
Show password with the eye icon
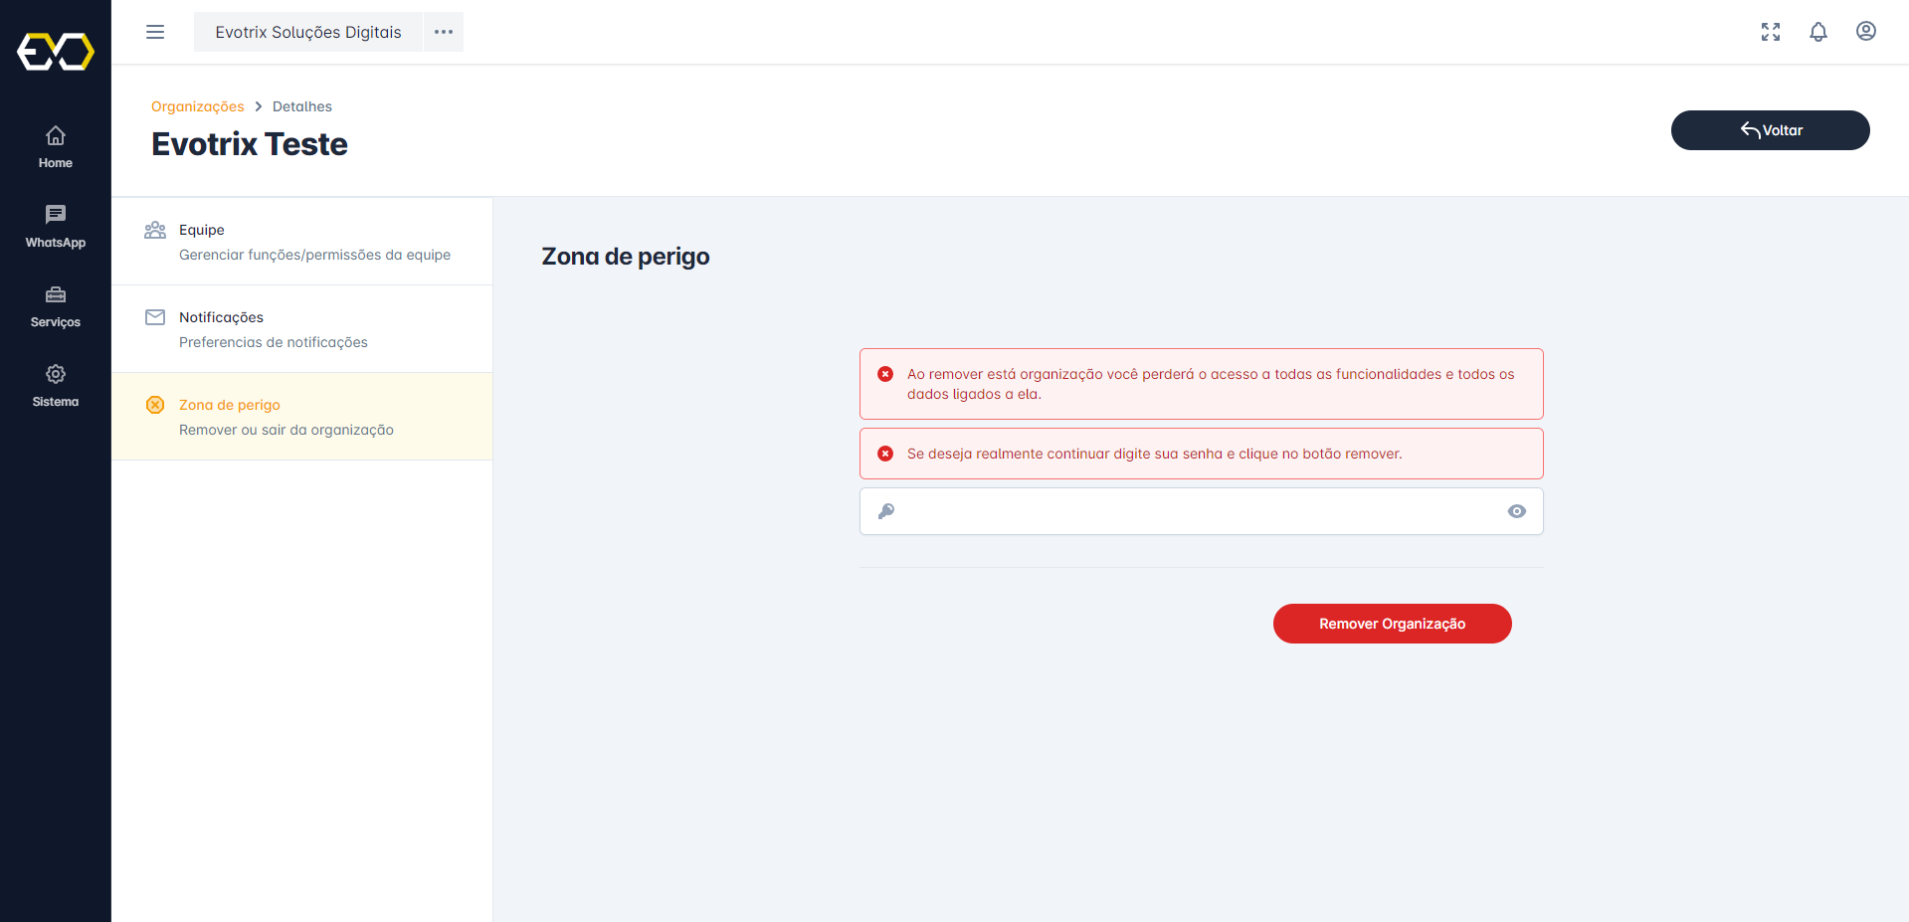pyautogui.click(x=1516, y=511)
